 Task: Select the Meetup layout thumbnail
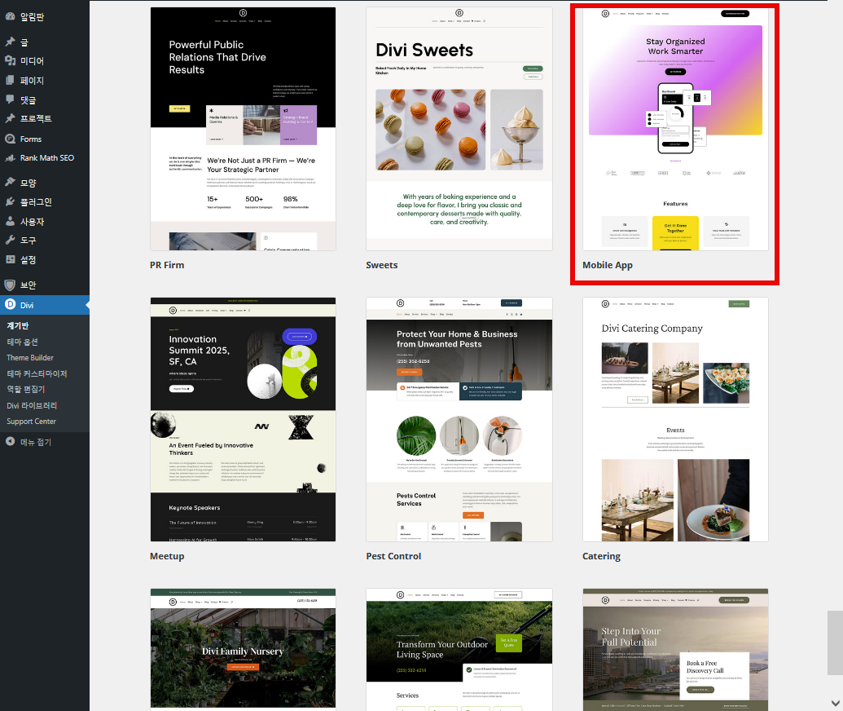[x=243, y=419]
